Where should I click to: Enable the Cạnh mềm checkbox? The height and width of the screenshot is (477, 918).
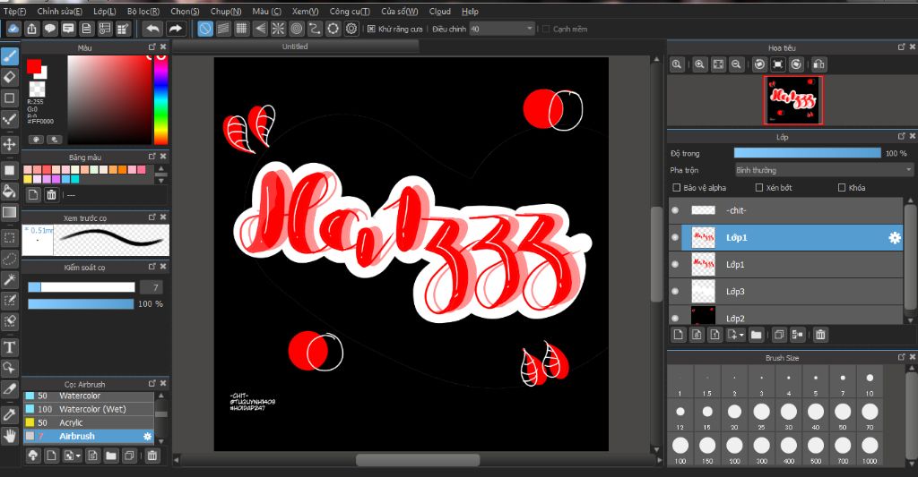coord(546,29)
